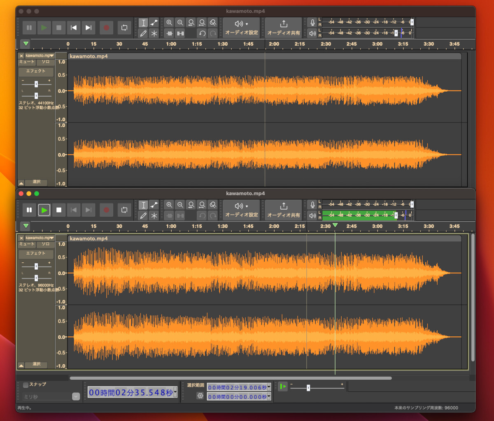Mute the 96000Hz track with ミュート
Image resolution: width=494 pixels, height=421 pixels.
pyautogui.click(x=27, y=244)
